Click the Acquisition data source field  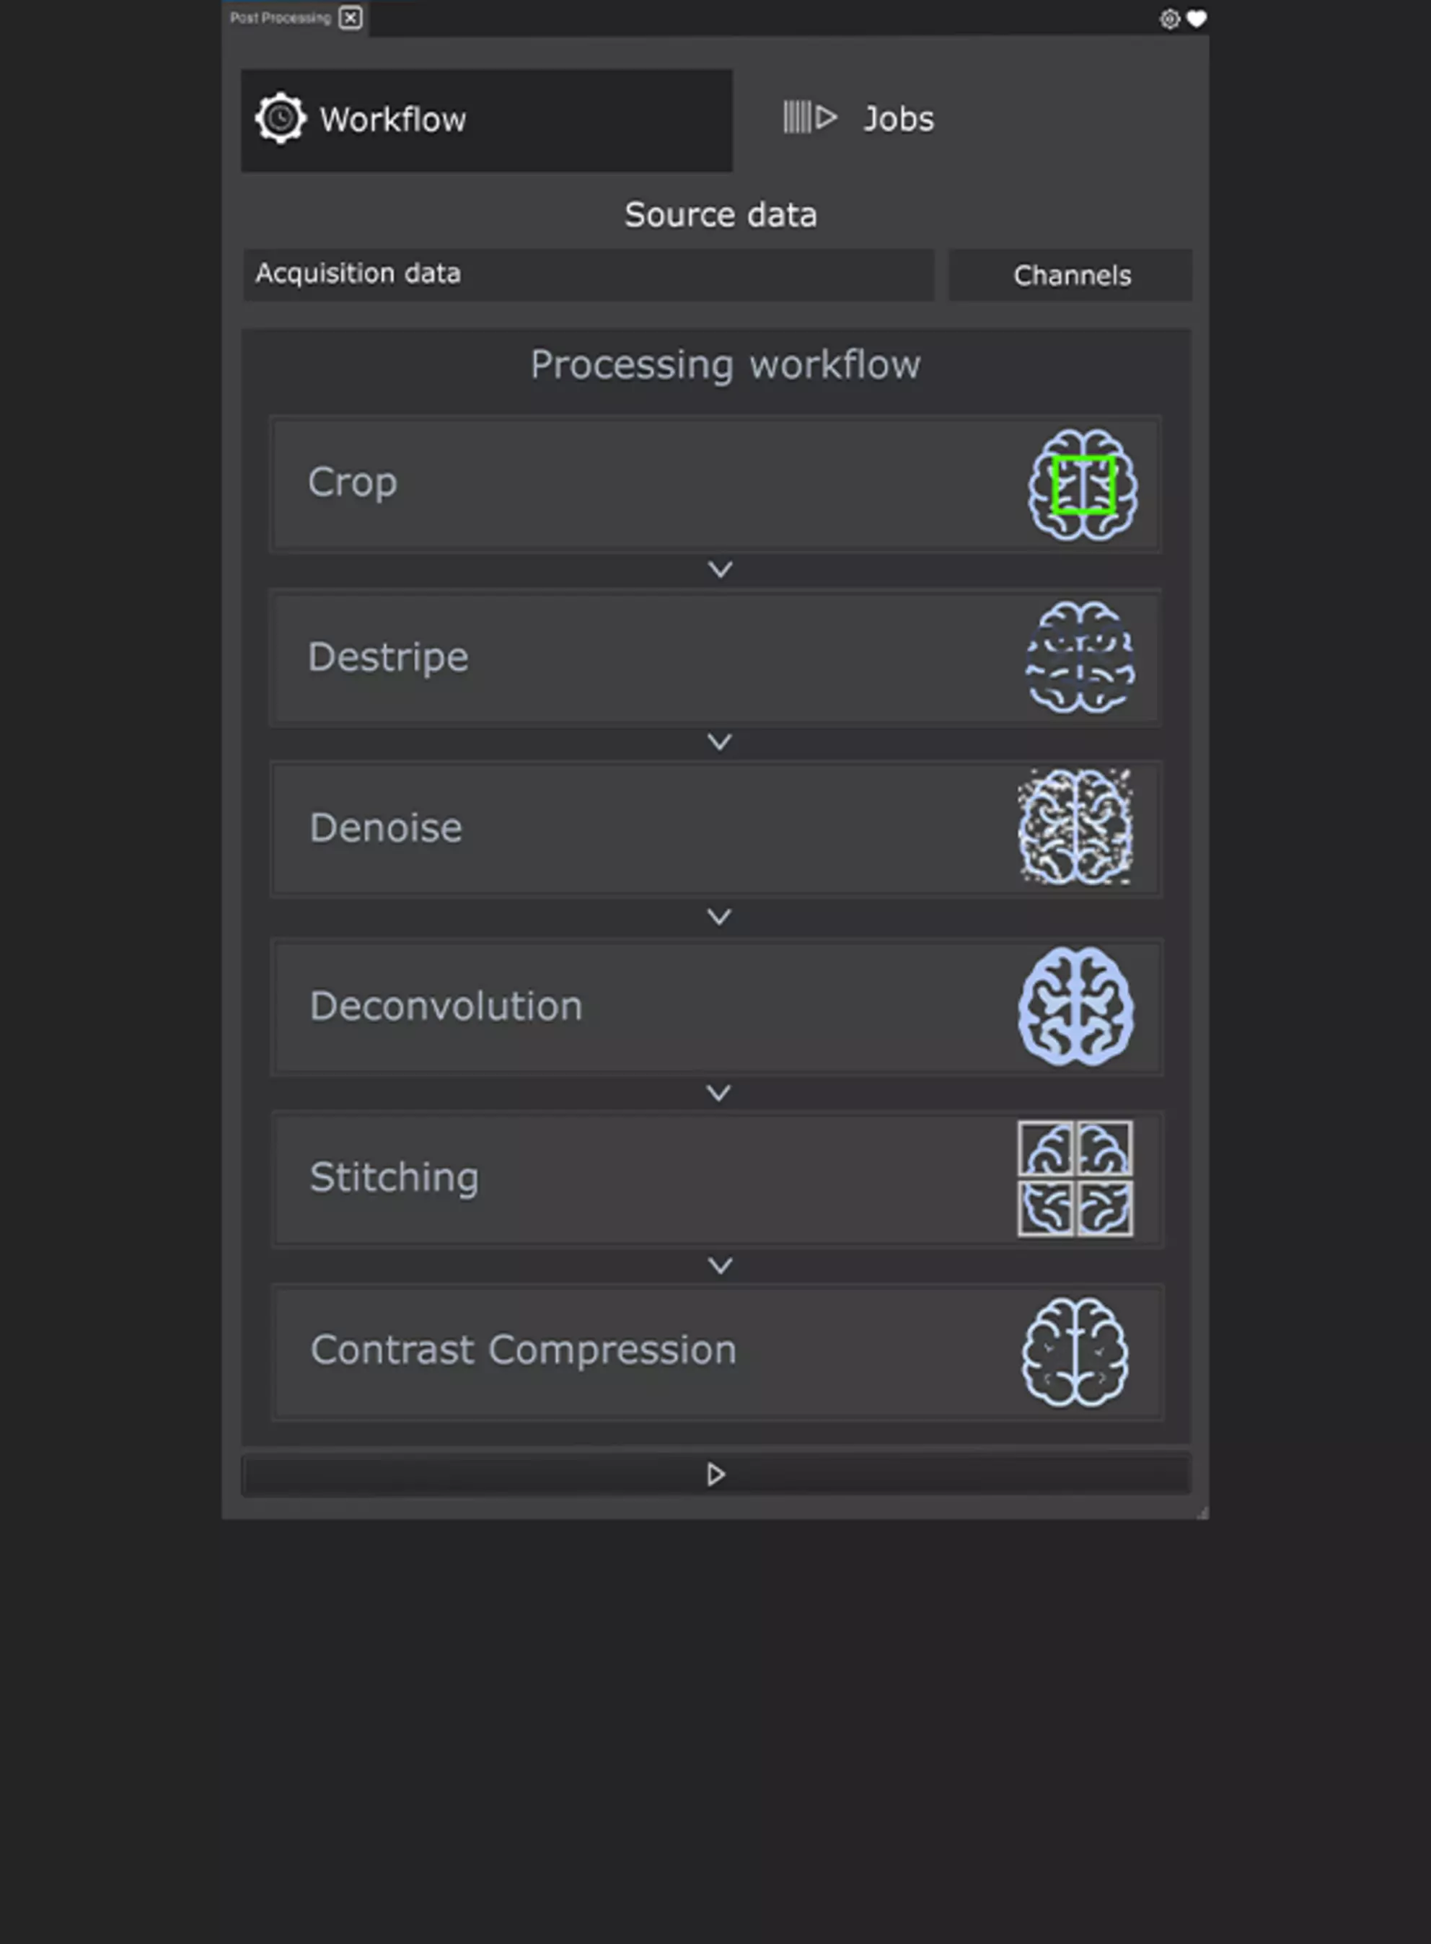[x=588, y=275]
